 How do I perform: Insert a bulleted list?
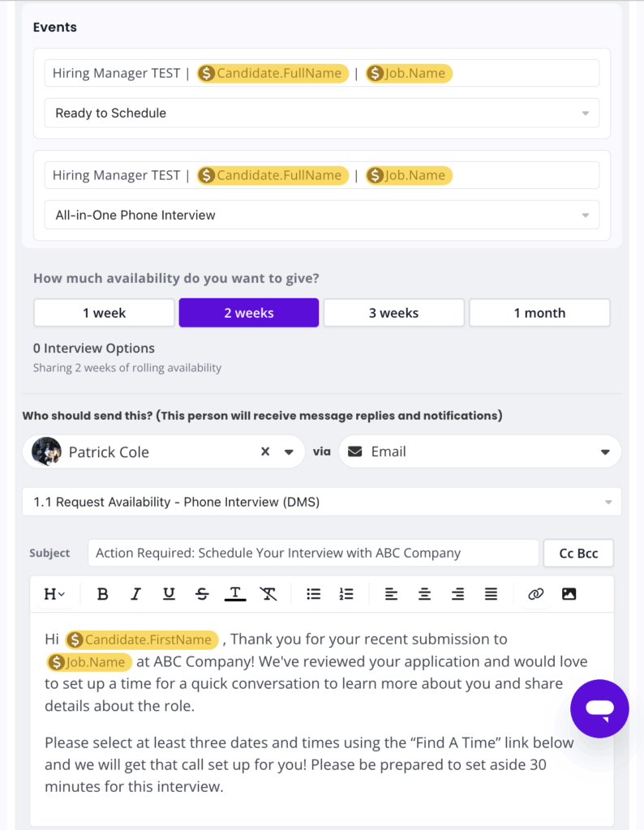pyautogui.click(x=314, y=594)
